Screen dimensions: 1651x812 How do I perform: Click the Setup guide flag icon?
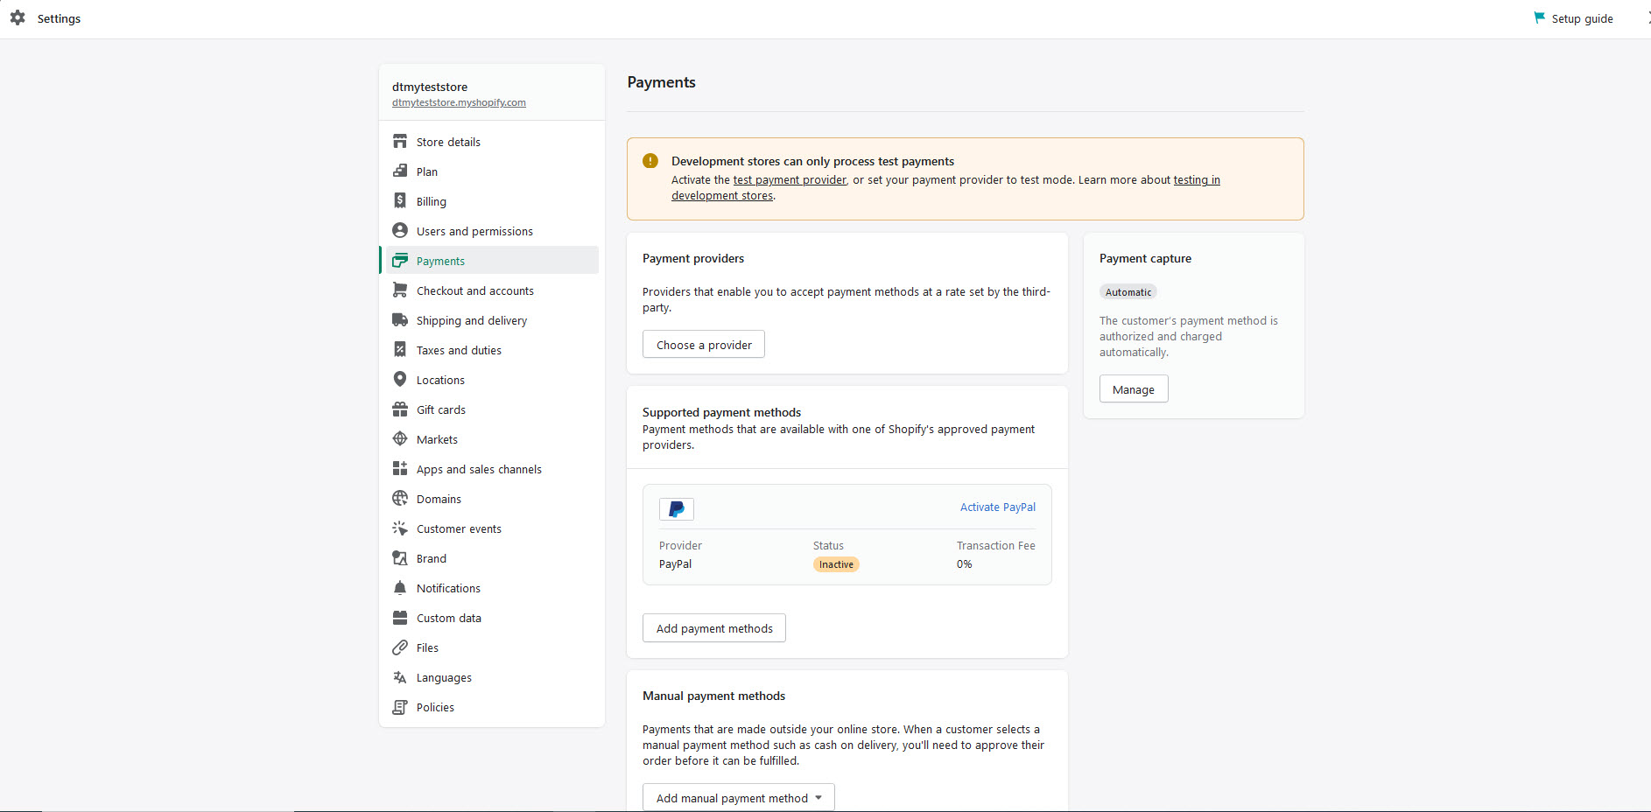[x=1540, y=17]
